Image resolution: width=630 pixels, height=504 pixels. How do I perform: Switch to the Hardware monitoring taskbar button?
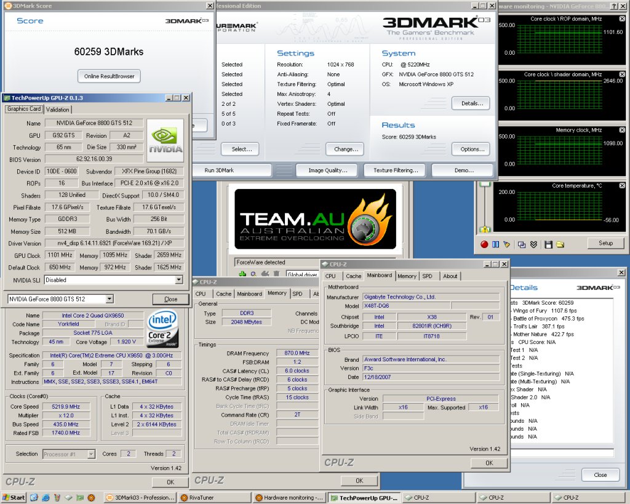[289, 498]
